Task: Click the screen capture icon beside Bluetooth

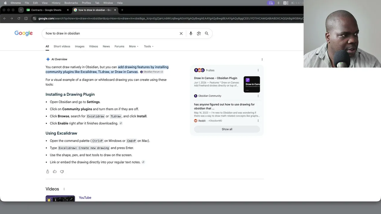Action: [x=285, y=3]
